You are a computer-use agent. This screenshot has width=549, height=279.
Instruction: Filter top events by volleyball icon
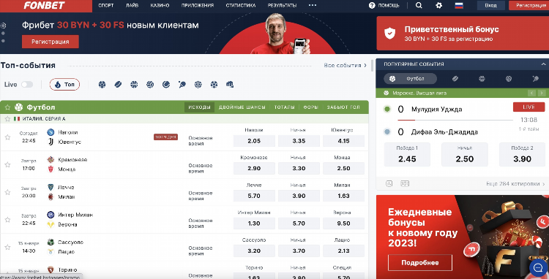[150, 85]
